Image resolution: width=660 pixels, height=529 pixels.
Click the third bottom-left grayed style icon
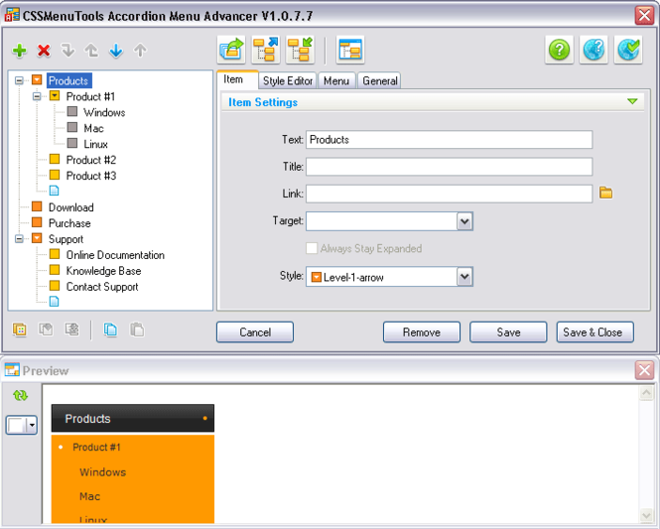pos(72,330)
